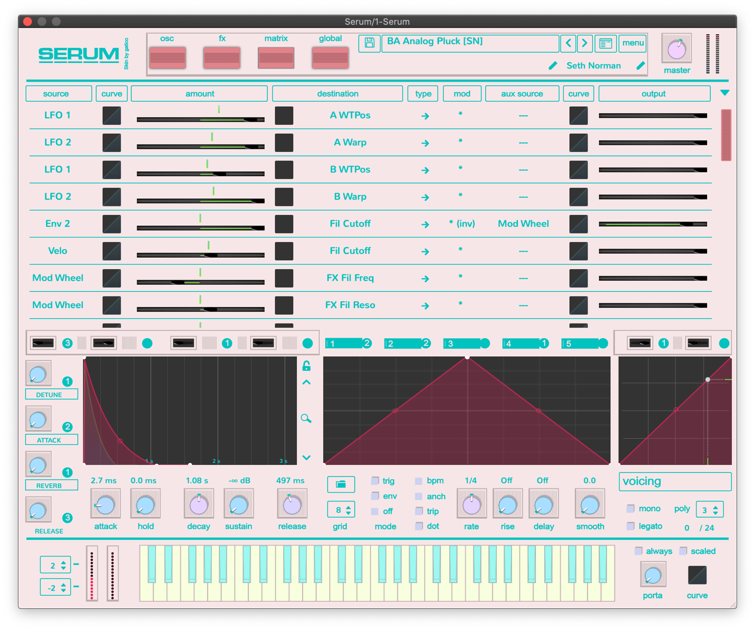755x630 pixels.
Task: Click the porta curve square icon
Action: 697,575
